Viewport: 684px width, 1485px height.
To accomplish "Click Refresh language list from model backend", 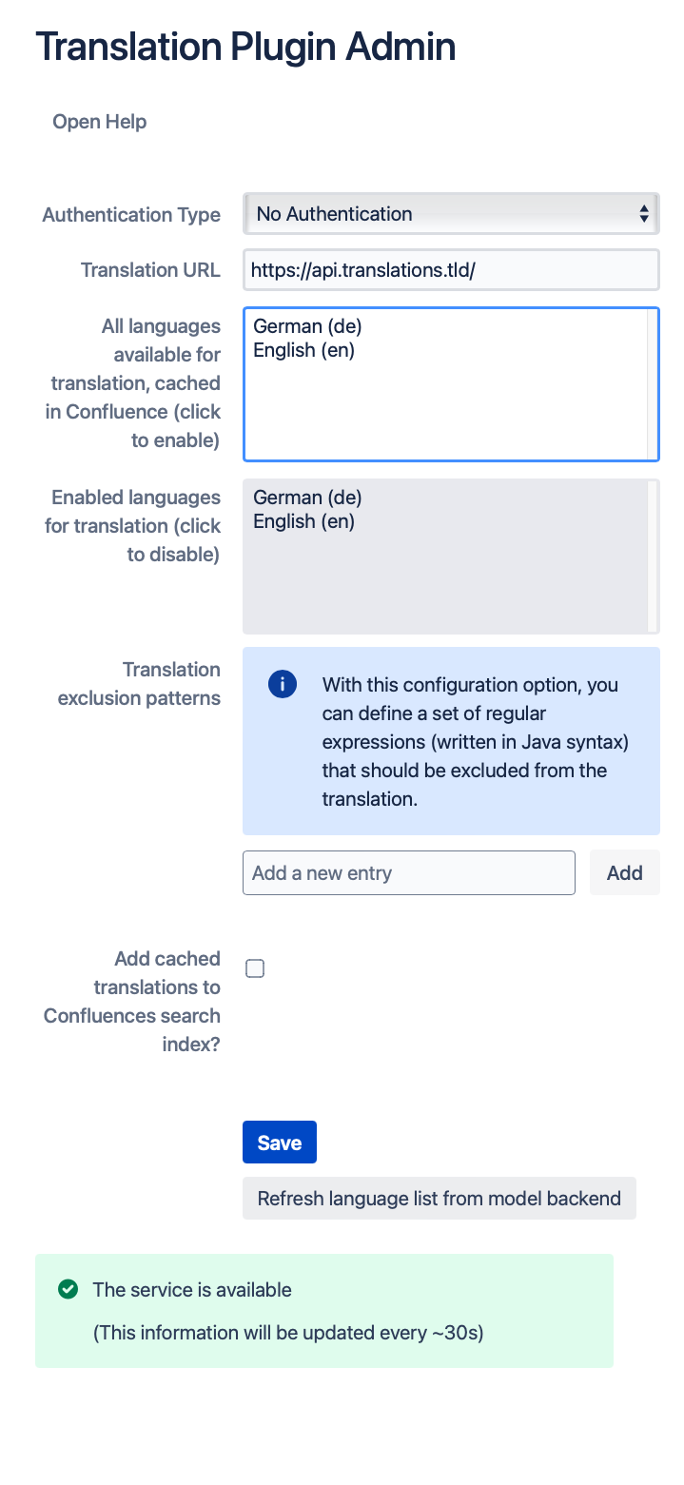I will 440,1198.
